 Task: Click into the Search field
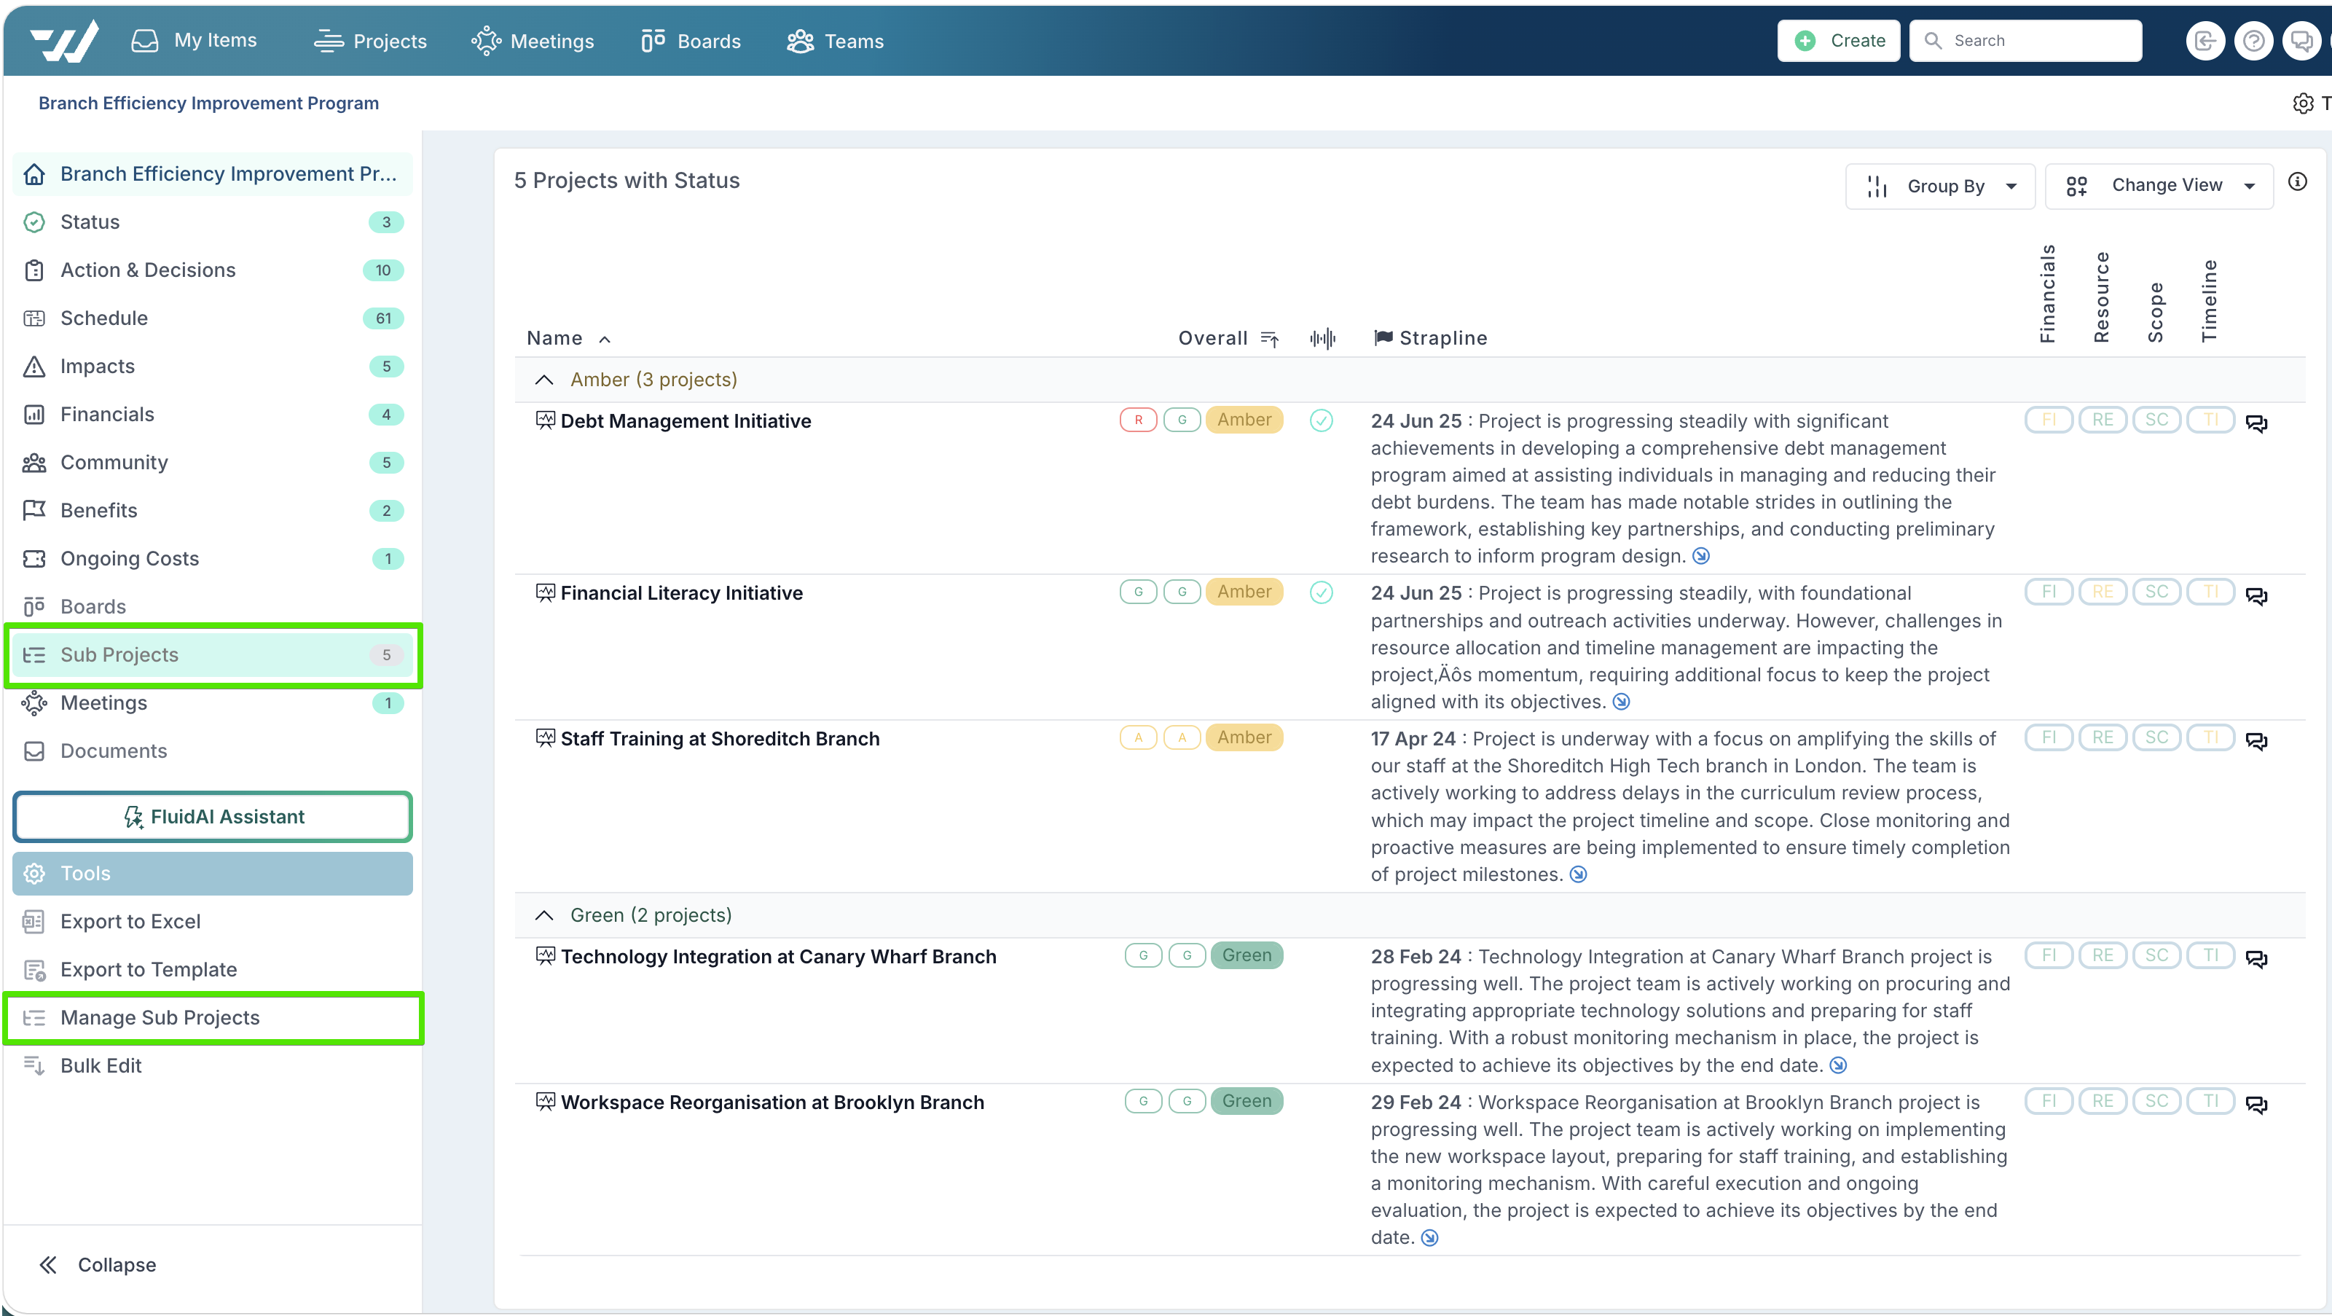[x=2025, y=41]
